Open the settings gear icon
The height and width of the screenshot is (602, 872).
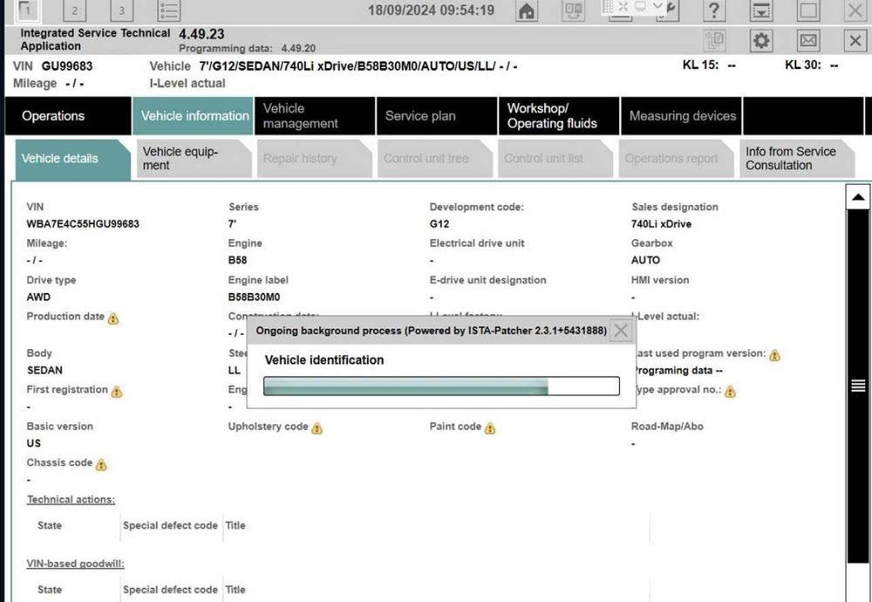click(761, 40)
